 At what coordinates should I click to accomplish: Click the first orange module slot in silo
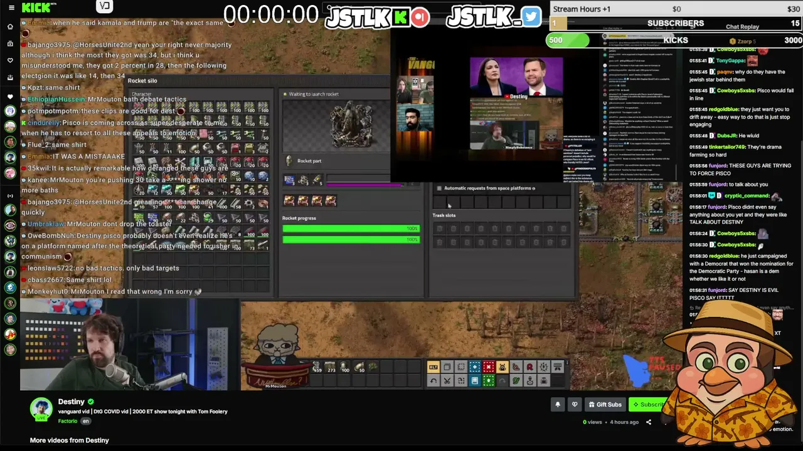[289, 200]
